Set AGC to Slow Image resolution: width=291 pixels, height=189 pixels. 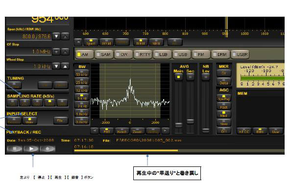click(224, 123)
